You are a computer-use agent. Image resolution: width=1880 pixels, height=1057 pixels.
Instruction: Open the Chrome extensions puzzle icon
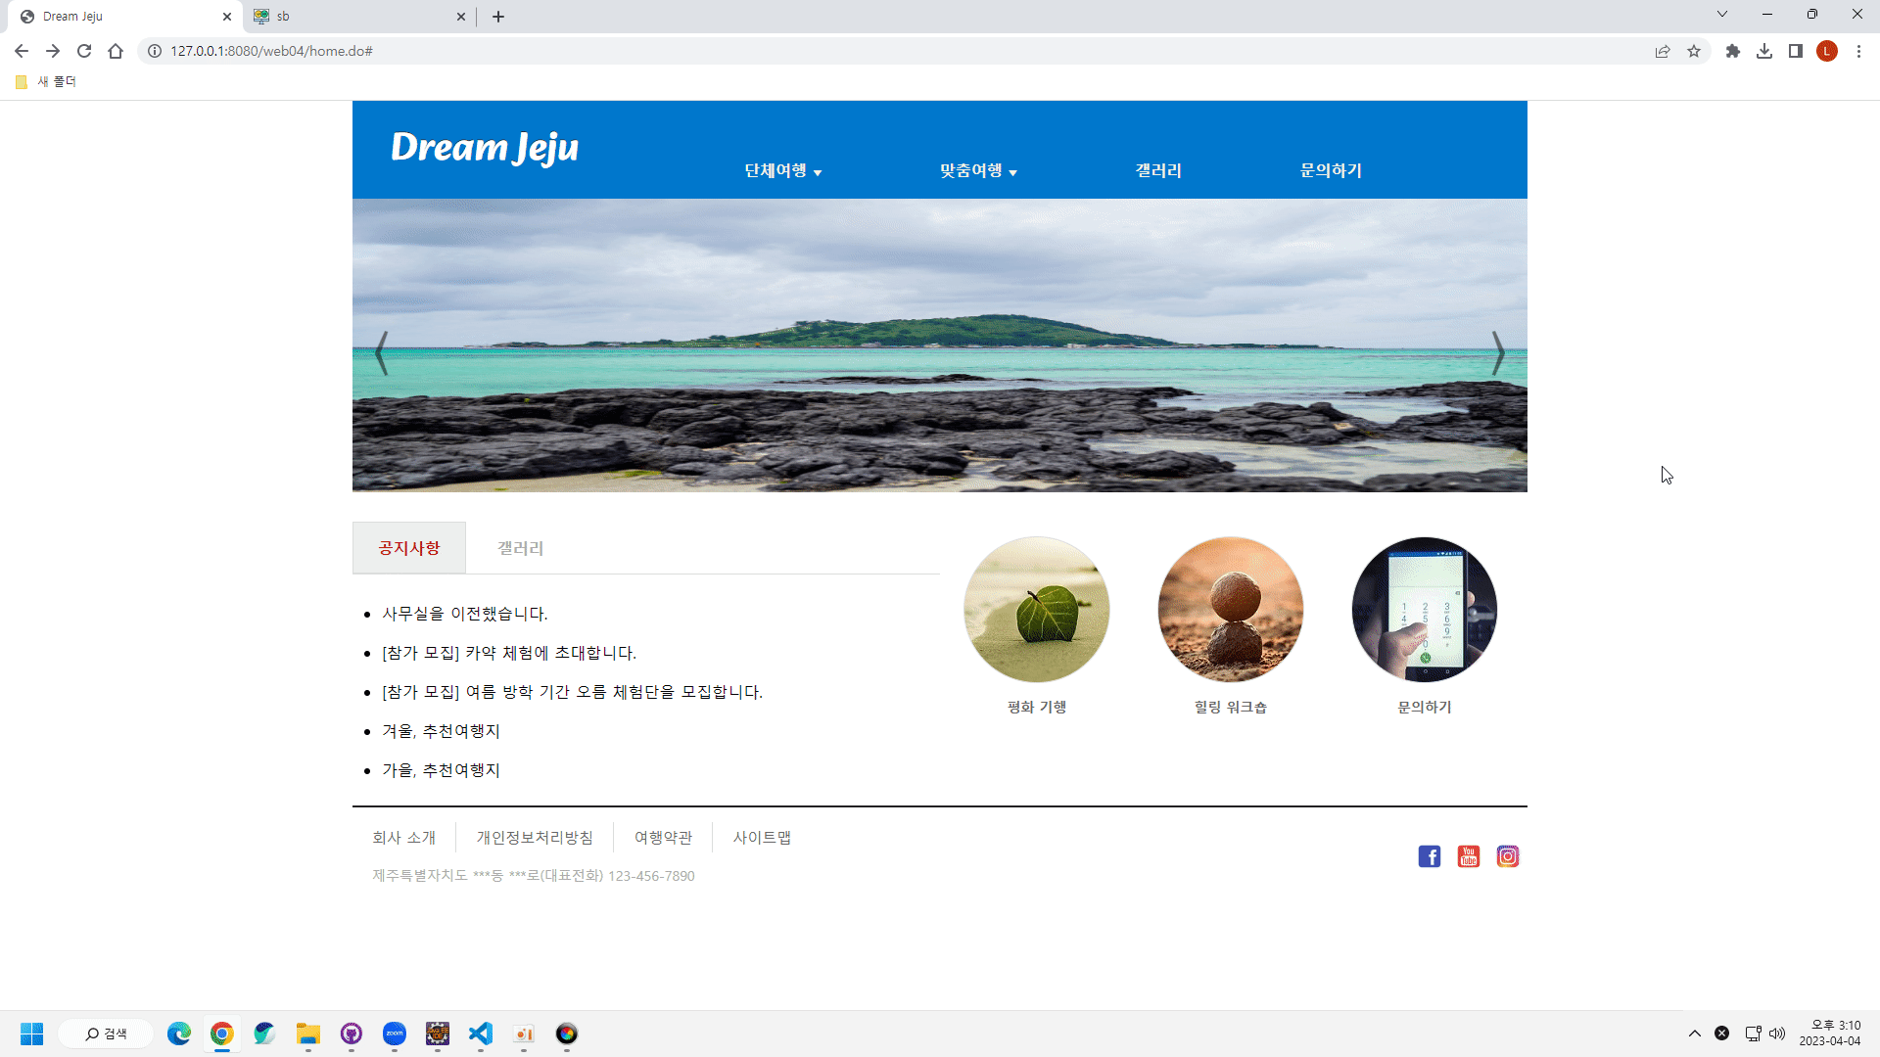[1733, 51]
